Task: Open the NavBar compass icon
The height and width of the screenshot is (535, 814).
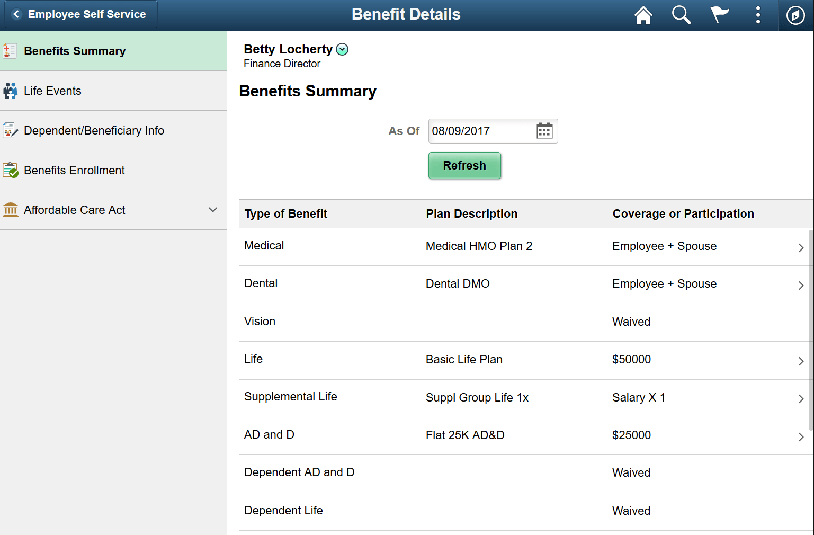Action: pyautogui.click(x=795, y=15)
